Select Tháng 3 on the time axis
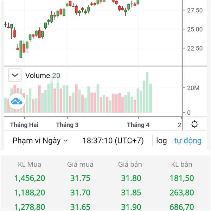 (67, 125)
